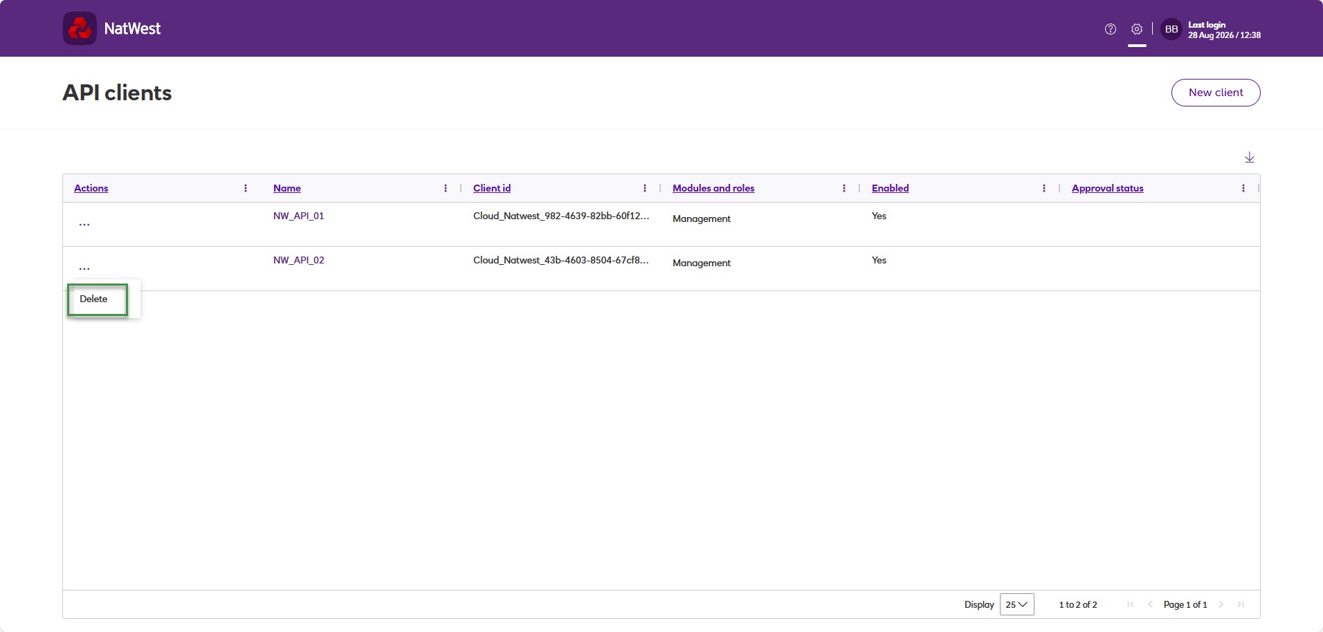
Task: Open Enabled column options menu dots
Action: click(1044, 188)
